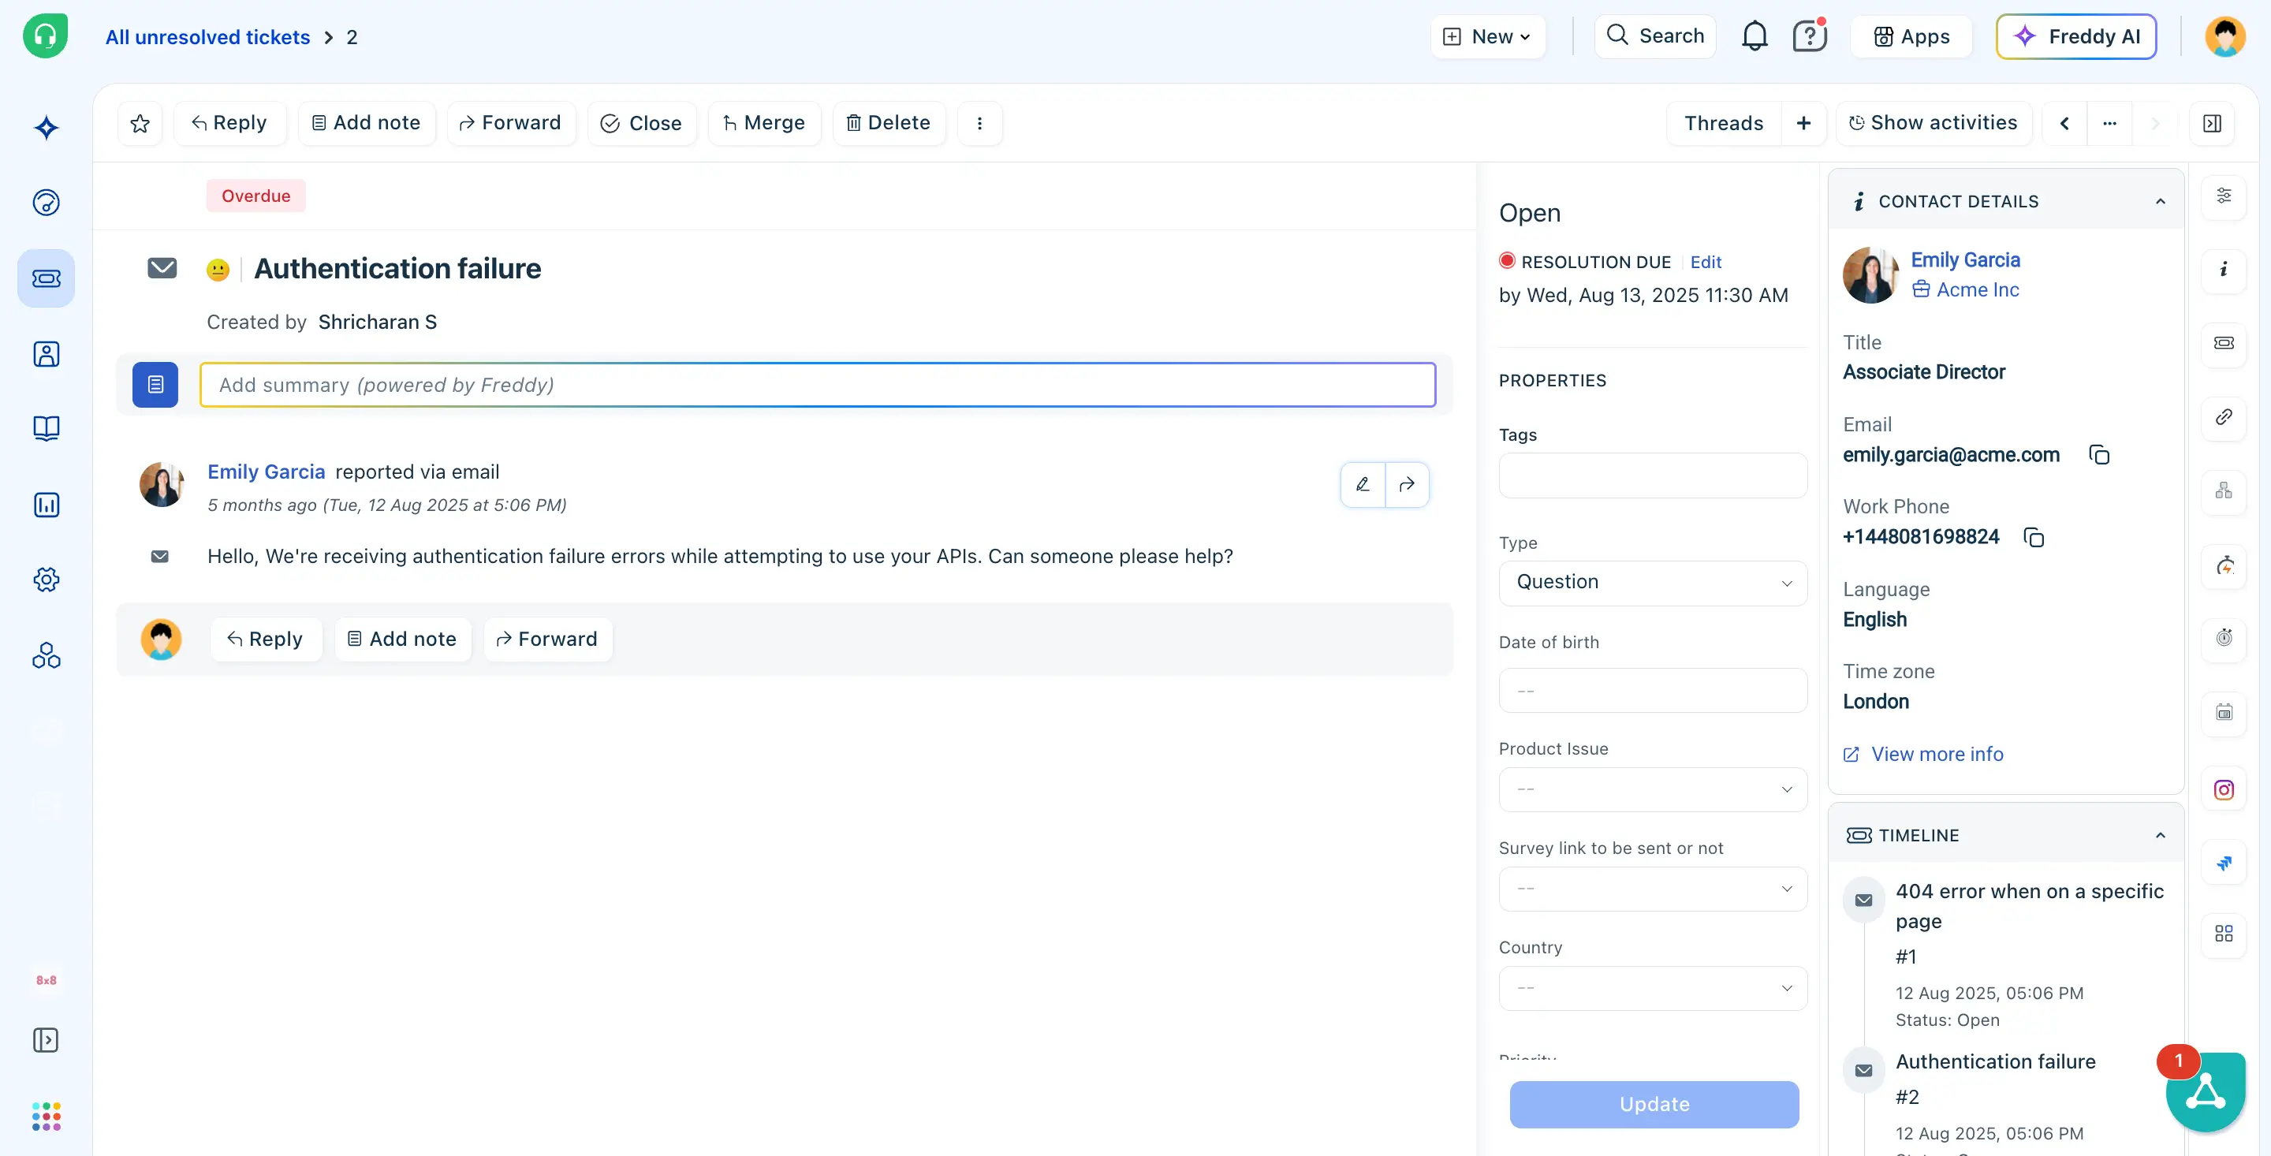Open the Knowledge base book icon
The height and width of the screenshot is (1156, 2271).
[x=46, y=428]
